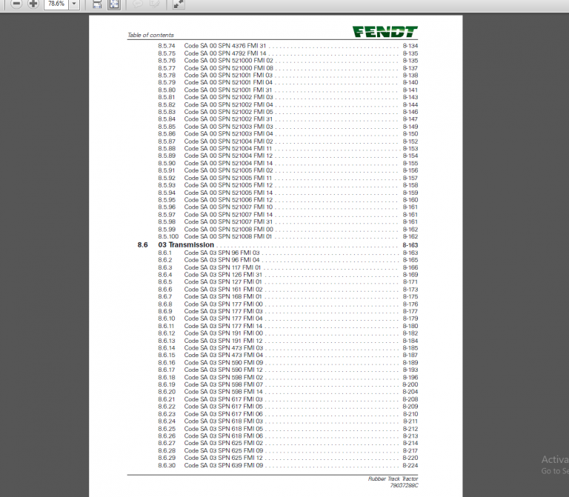Click section number 8.6.30
The height and width of the screenshot is (497, 569).
click(x=167, y=465)
